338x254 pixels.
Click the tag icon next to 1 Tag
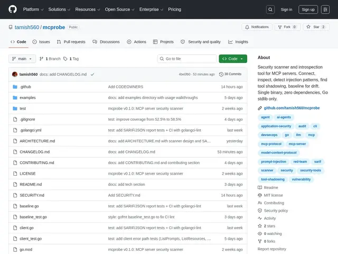(65, 59)
